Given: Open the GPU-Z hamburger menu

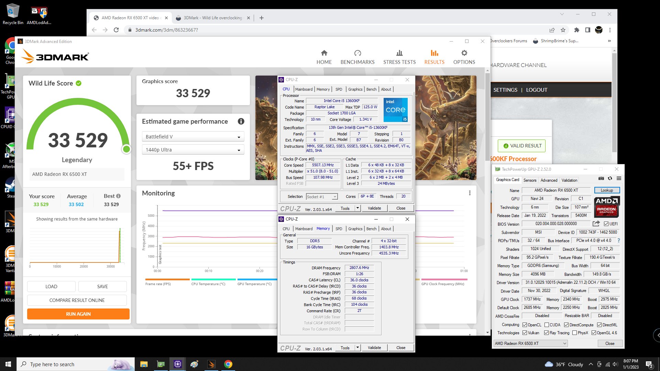Looking at the screenshot, I should click(x=619, y=178).
